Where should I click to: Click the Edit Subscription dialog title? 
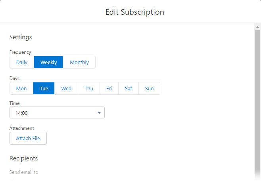tap(134, 12)
